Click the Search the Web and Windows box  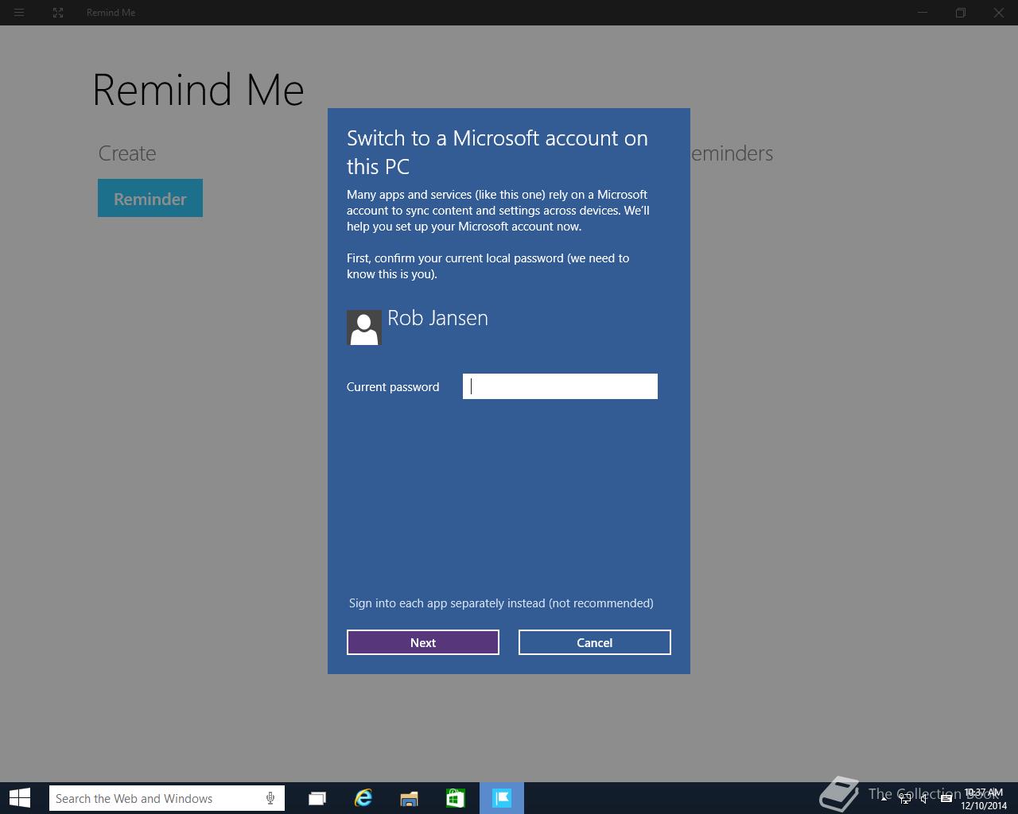[167, 798]
